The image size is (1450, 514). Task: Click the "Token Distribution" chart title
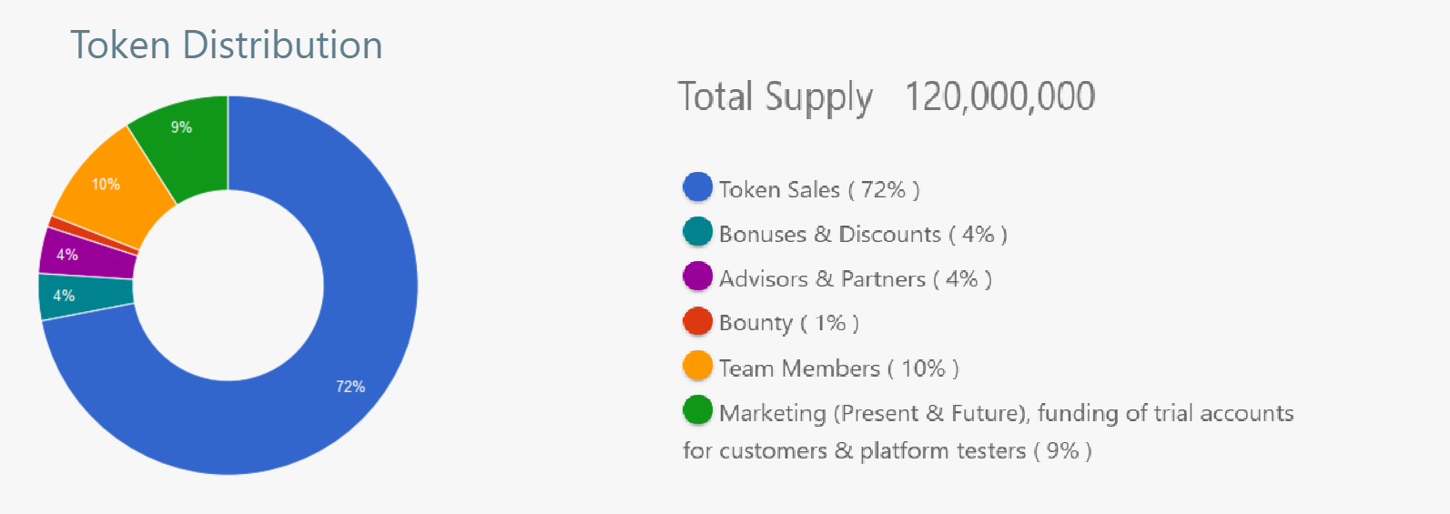[227, 45]
